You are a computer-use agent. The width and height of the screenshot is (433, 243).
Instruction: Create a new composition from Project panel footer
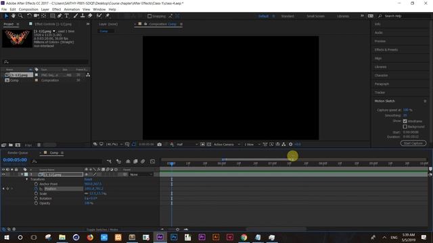coord(18,145)
